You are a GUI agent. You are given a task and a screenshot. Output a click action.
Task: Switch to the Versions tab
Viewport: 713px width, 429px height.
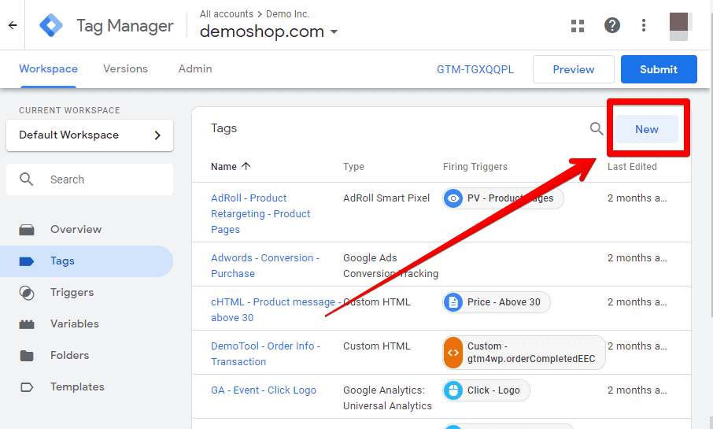pos(125,68)
